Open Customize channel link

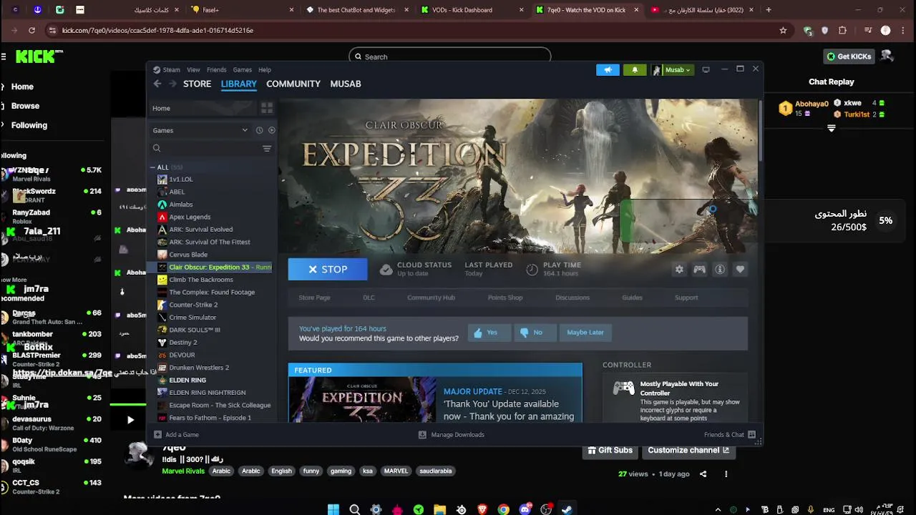688,450
